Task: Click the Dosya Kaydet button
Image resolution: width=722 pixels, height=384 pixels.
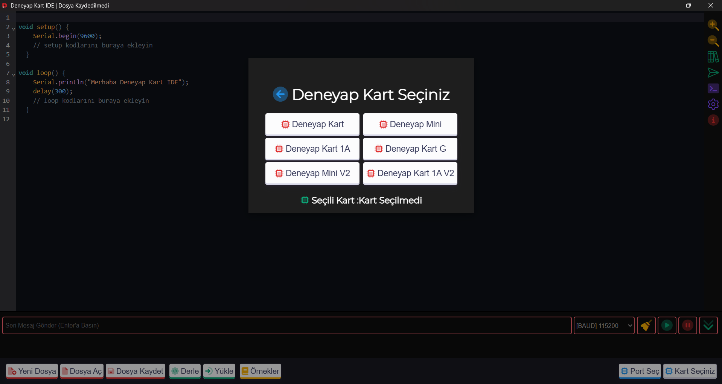Action: 136,371
